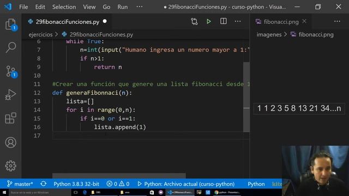Change language mode Python in status bar
The height and width of the screenshot is (196, 349).
256,184
